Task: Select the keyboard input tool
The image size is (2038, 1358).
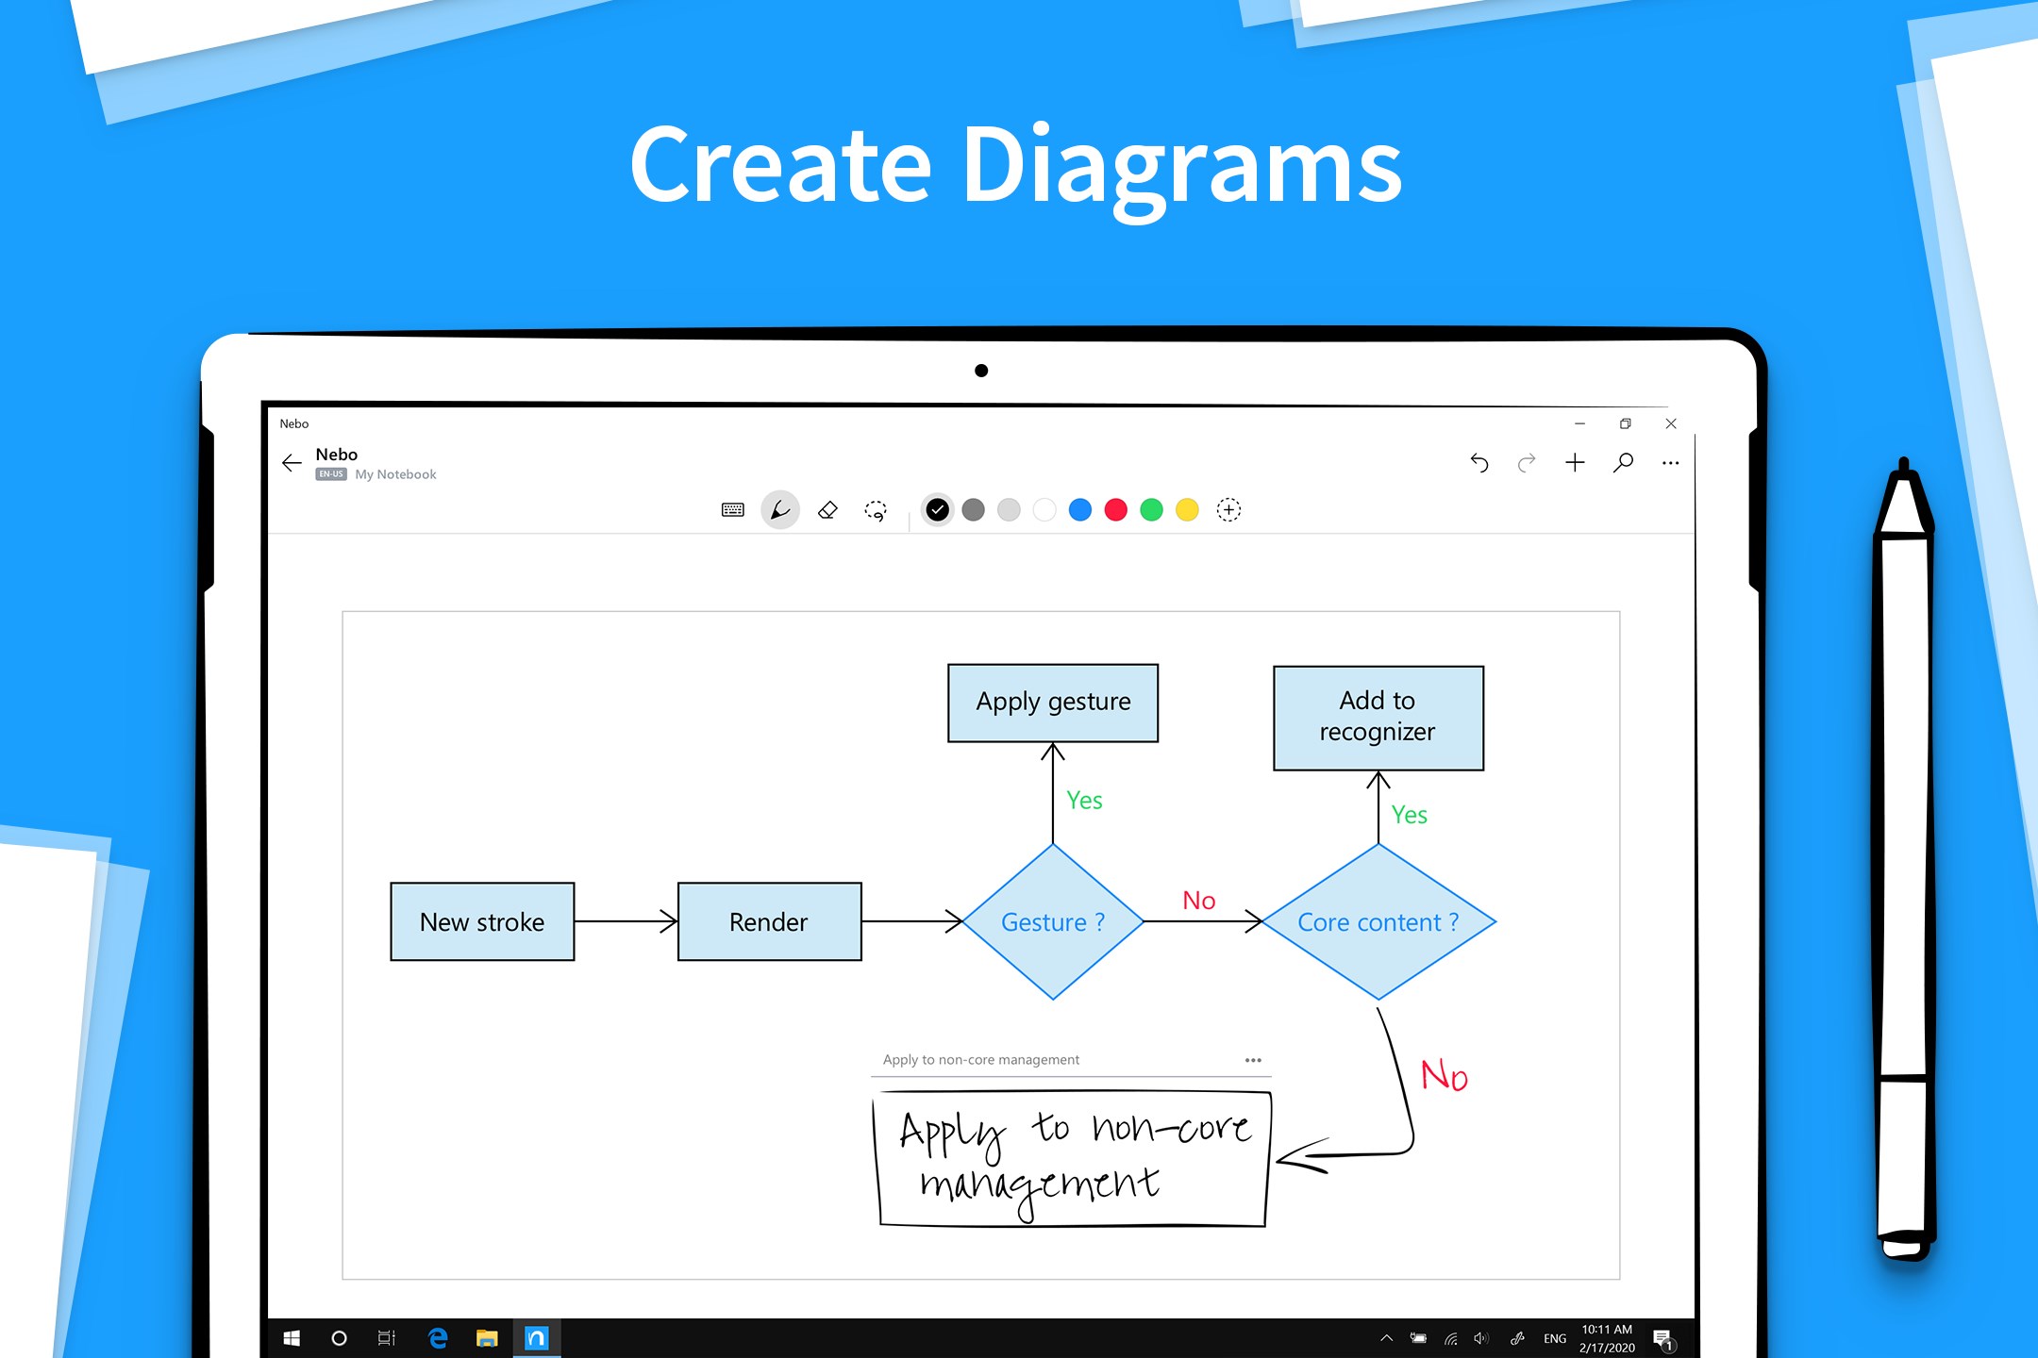Action: coord(732,510)
